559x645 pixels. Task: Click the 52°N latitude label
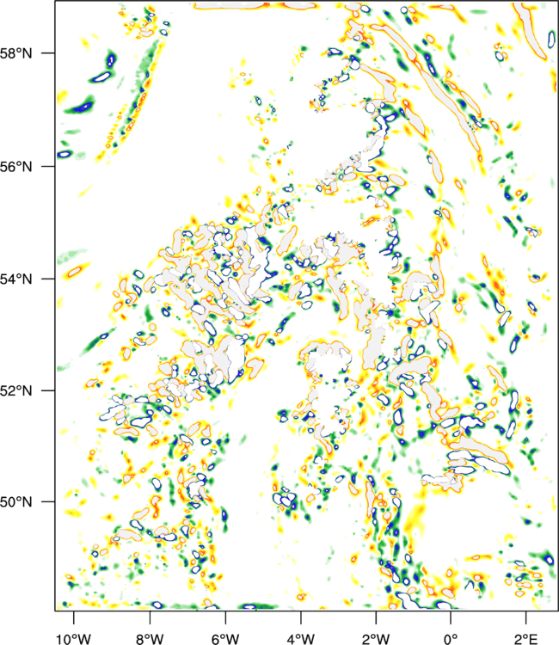tap(16, 390)
